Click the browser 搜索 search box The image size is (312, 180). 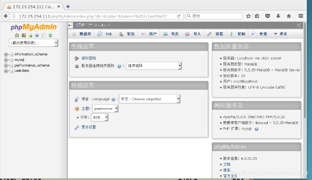click(214, 16)
